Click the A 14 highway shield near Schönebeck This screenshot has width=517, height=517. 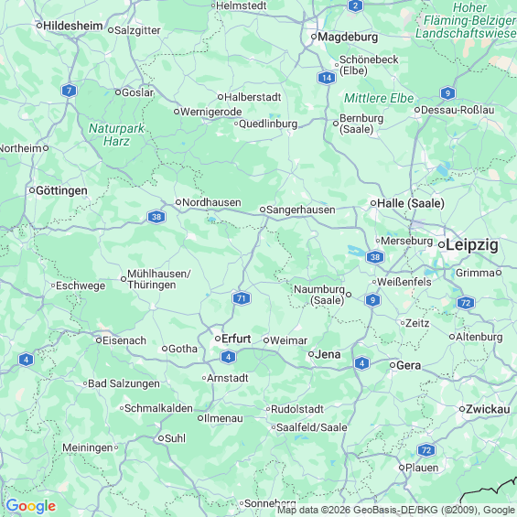[x=327, y=78]
